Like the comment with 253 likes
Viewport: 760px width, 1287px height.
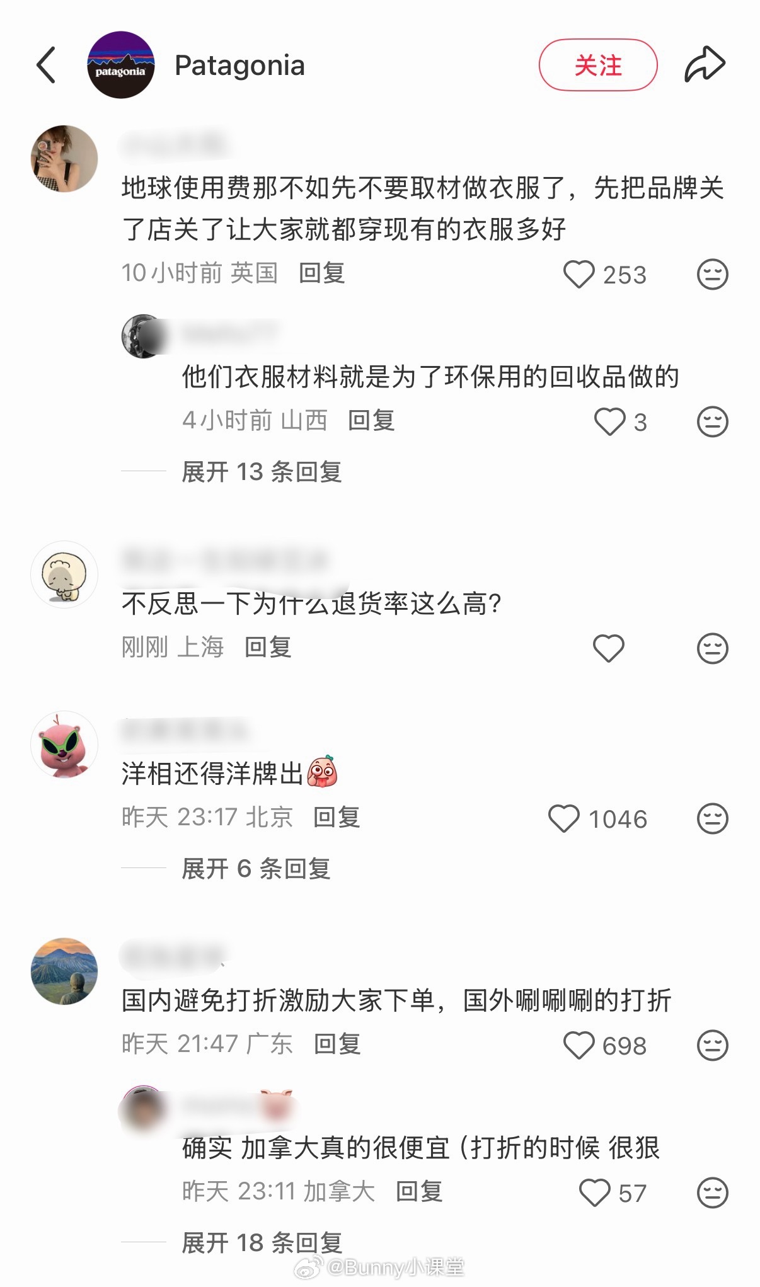579,275
